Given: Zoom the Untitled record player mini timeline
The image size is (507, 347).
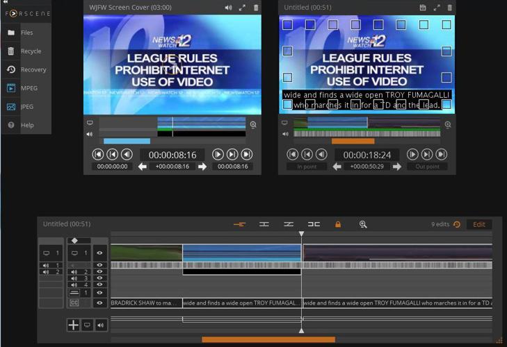Looking at the screenshot, I should tap(448, 125).
